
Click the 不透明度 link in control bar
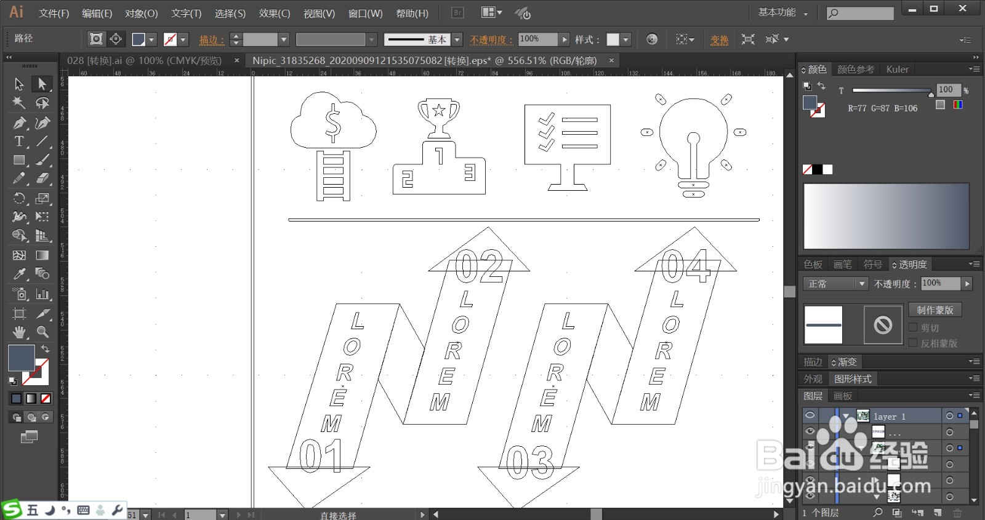(x=491, y=39)
